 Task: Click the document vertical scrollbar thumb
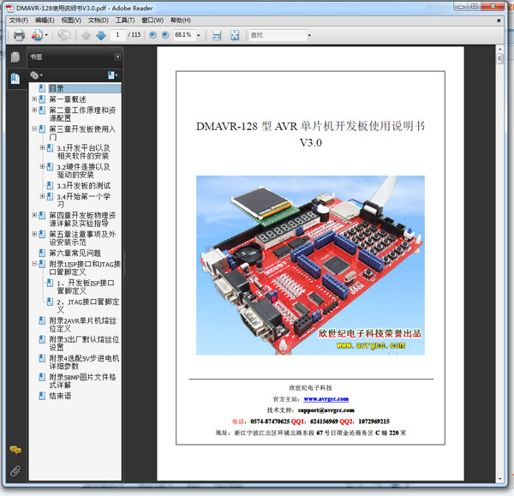tap(499, 59)
